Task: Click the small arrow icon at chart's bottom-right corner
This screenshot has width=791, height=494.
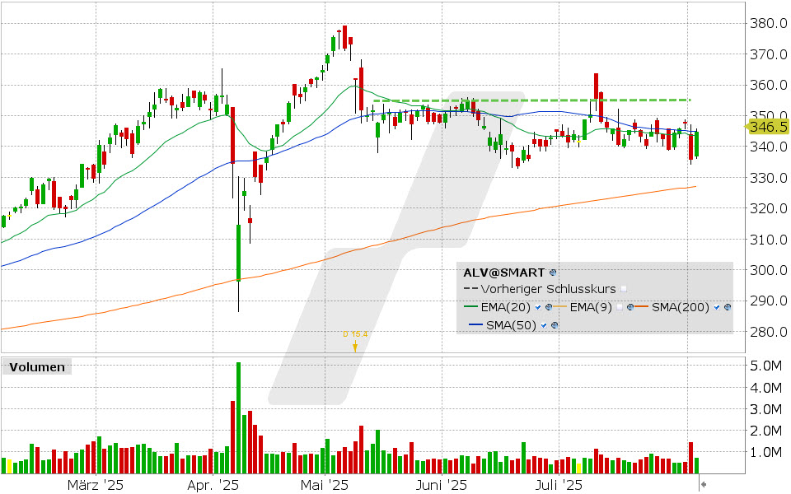Action: click(703, 485)
